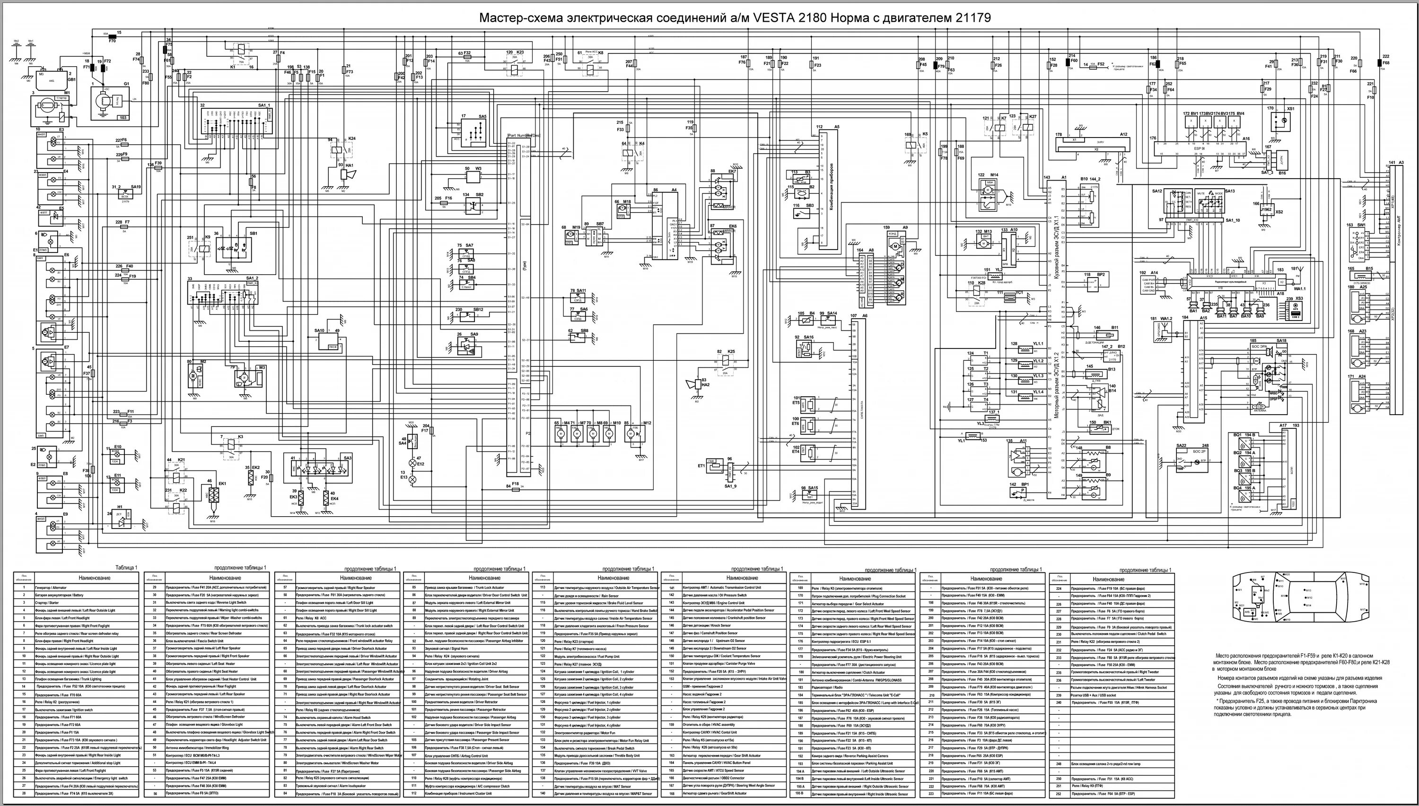Viewport: 1419px width, 806px height.
Task: Select the "Rear screen defroster relay" row
Action: pyautogui.click(x=77, y=633)
